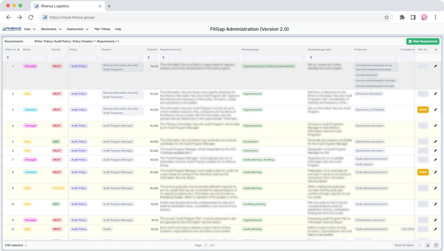The height and width of the screenshot is (251, 444).
Task: Edit requirement row 2 with pencil icon
Action: click(x=435, y=94)
